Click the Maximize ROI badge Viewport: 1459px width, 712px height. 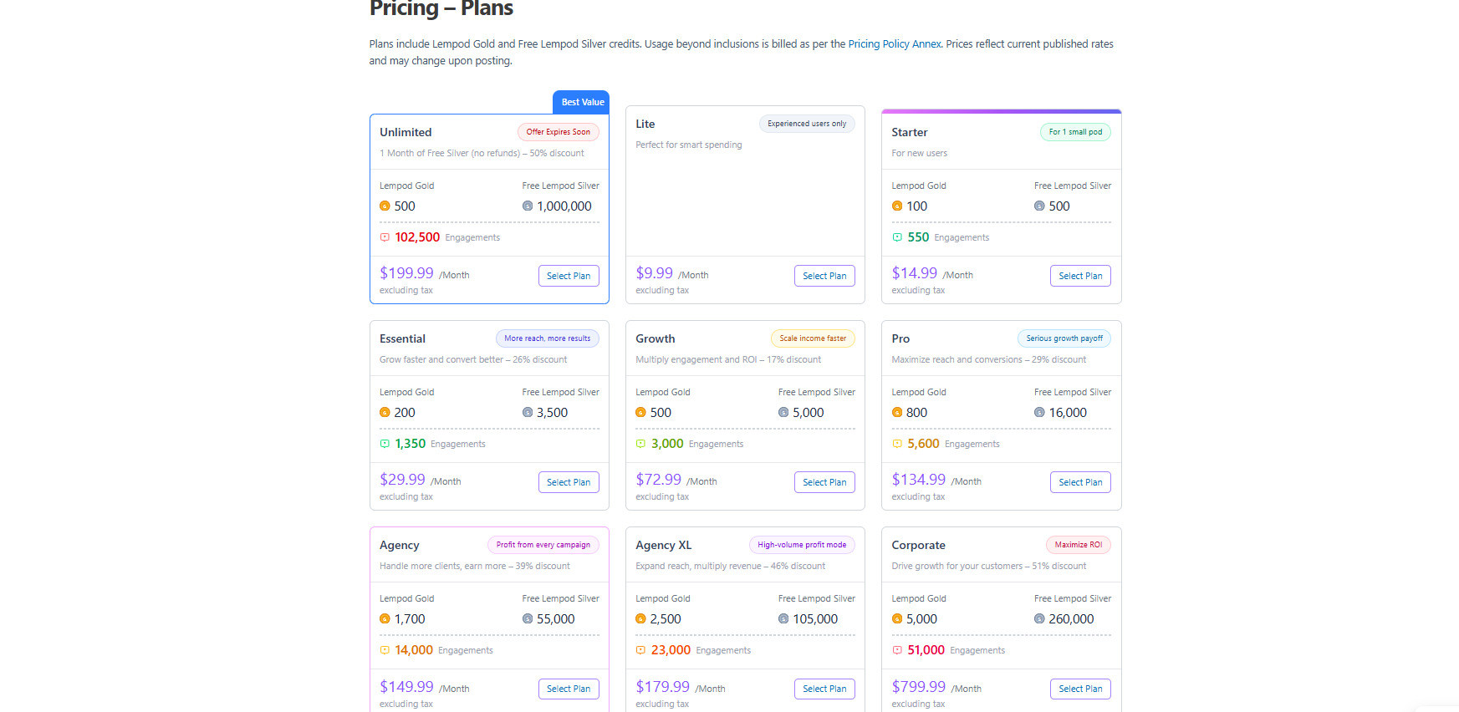pyautogui.click(x=1079, y=545)
